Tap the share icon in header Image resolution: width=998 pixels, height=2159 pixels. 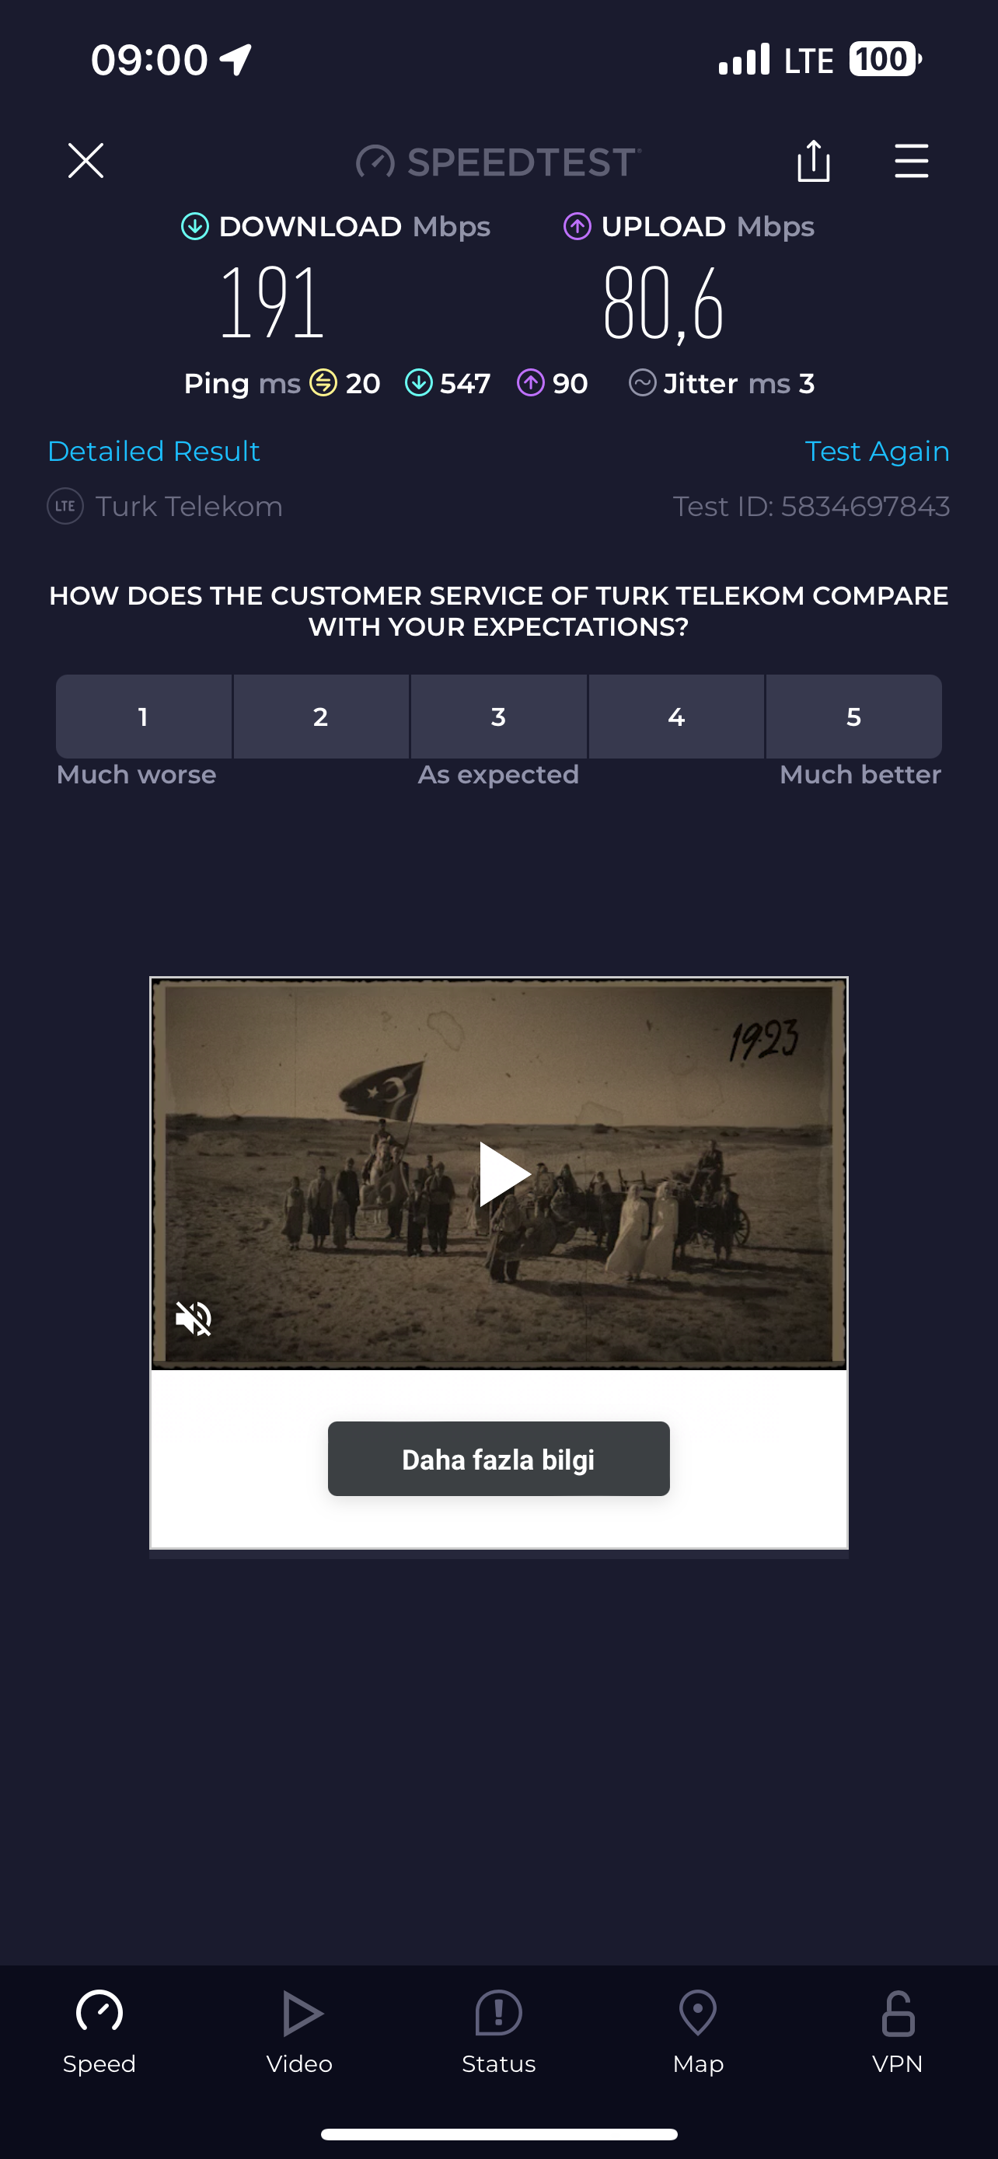[813, 160]
